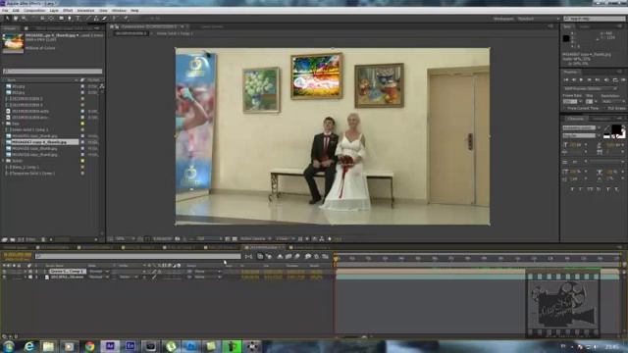Screen dimensions: 628x353
Task: Select the Pen tool
Action: pyautogui.click(x=70, y=19)
